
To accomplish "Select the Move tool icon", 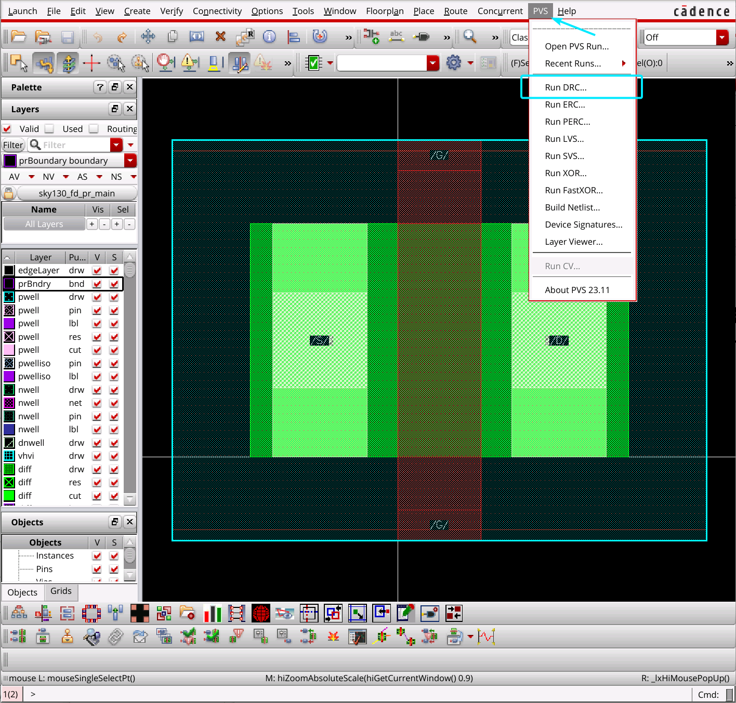I will point(148,36).
